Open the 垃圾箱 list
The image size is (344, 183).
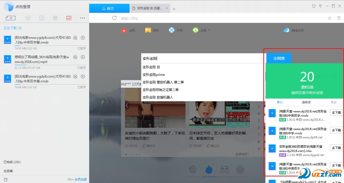(x=8, y=171)
